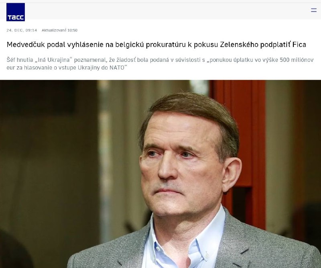Open the Medvedčuk headline link

point(156,45)
